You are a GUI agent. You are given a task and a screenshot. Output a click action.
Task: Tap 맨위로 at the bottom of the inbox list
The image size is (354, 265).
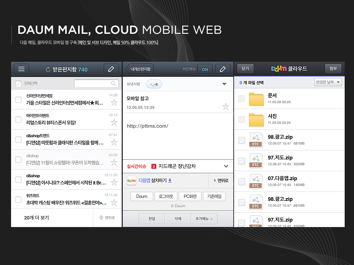pos(107,218)
